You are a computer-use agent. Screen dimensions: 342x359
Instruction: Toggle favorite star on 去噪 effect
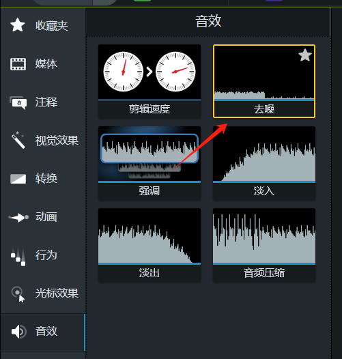[x=305, y=55]
